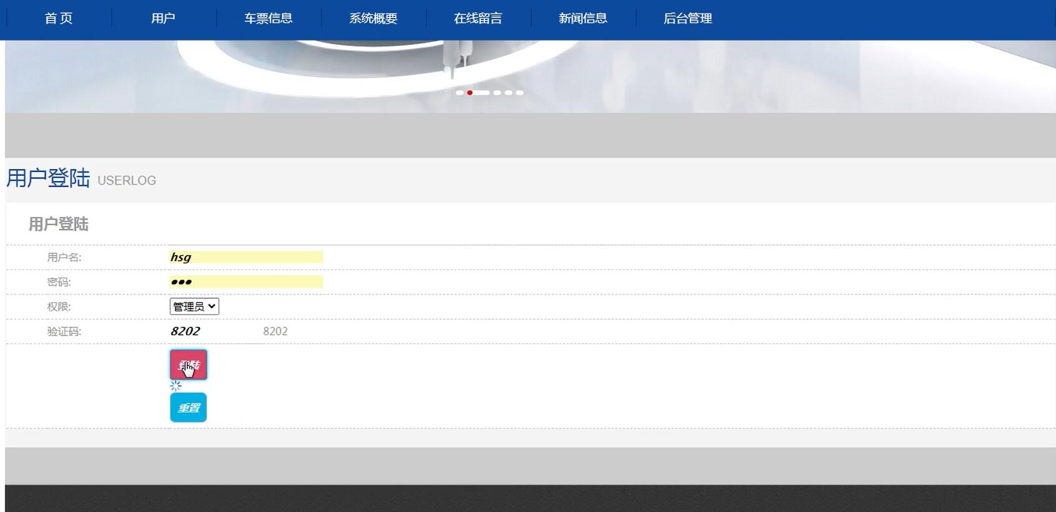Viewport: 1056px width, 512px height.
Task: Open the 用户 navigation item
Action: pos(163,19)
